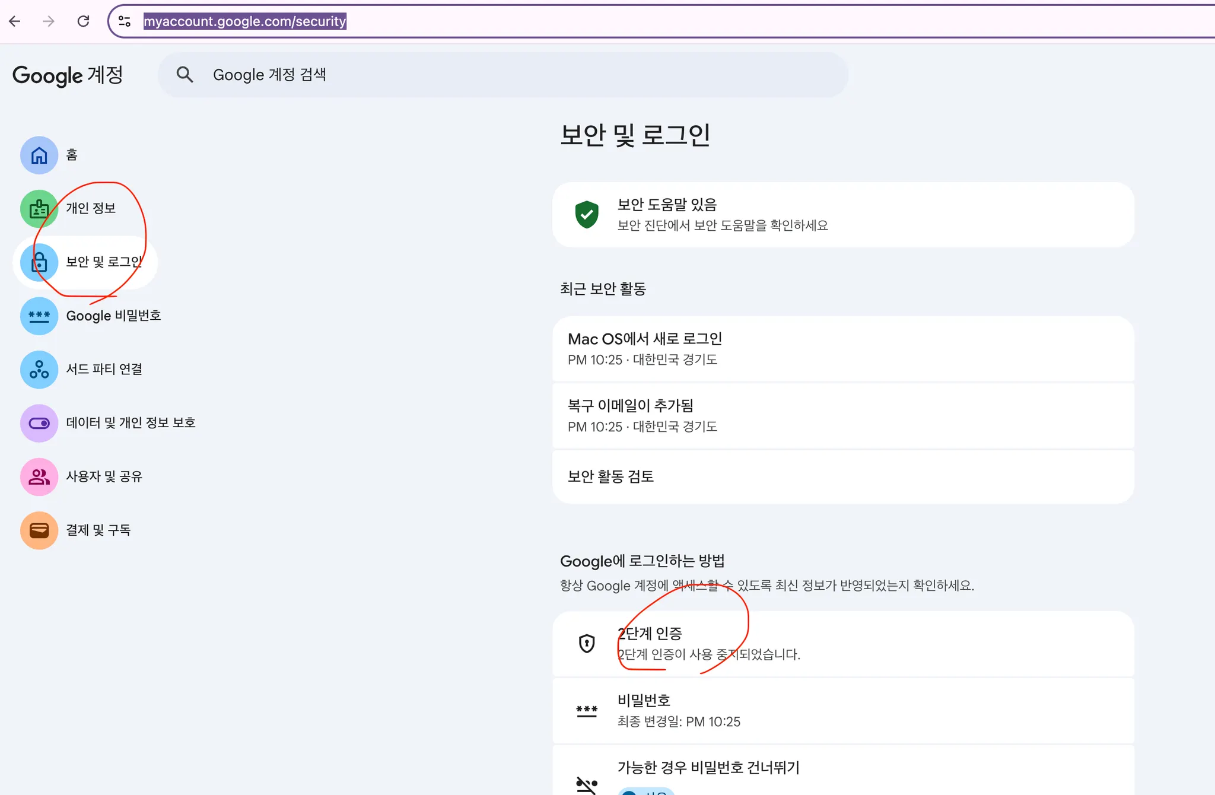Screen dimensions: 1215x795
Task: Click the browser reload button
Action: tap(84, 21)
